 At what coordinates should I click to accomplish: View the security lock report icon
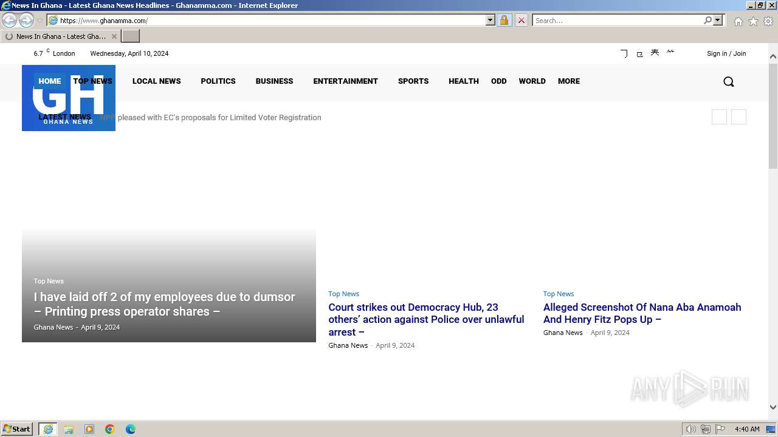pyautogui.click(x=504, y=21)
